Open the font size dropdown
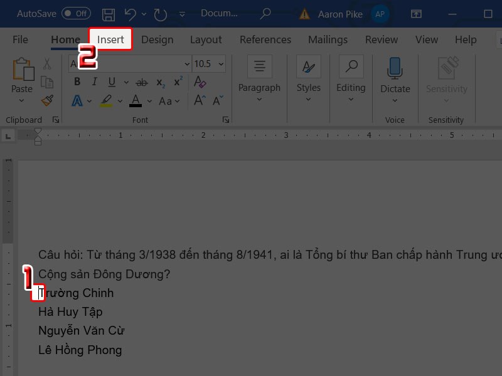 pos(221,63)
